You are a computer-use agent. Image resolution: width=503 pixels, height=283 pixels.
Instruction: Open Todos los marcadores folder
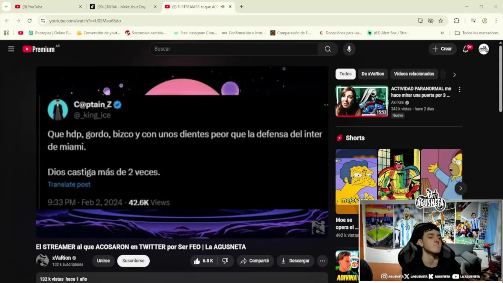tap(477, 33)
